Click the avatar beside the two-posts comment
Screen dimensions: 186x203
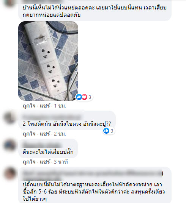[10, 117]
